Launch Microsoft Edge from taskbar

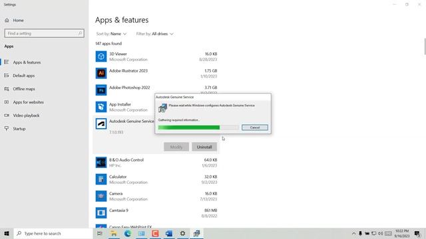(127, 233)
